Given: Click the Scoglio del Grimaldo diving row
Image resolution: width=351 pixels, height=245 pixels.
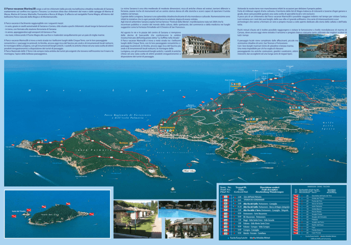Looking at the screenshot, I should click(x=319, y=217).
